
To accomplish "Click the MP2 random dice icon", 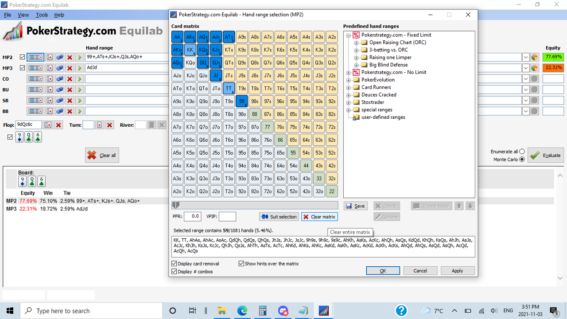I will tap(60, 57).
